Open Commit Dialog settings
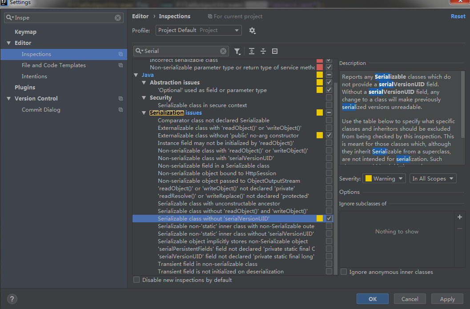This screenshot has width=470, height=309. click(41, 110)
